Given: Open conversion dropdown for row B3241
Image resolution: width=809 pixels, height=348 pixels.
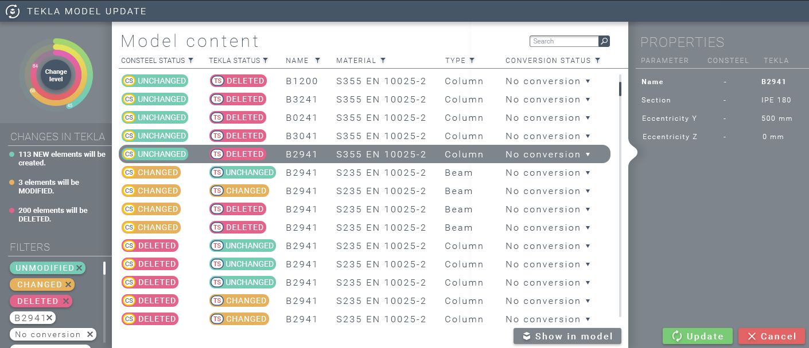Looking at the screenshot, I should [x=588, y=100].
